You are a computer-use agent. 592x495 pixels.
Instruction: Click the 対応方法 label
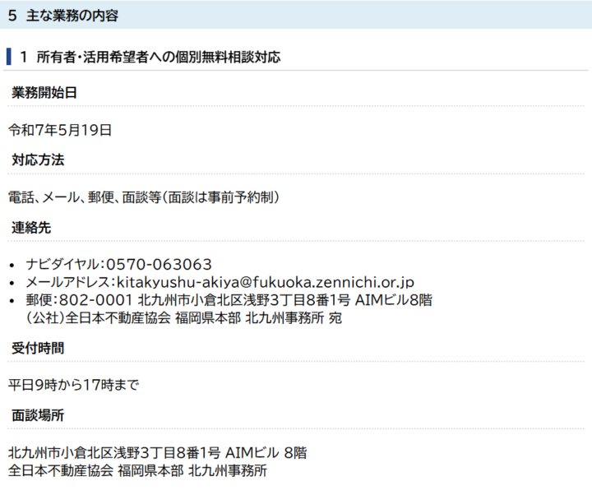tap(38, 160)
